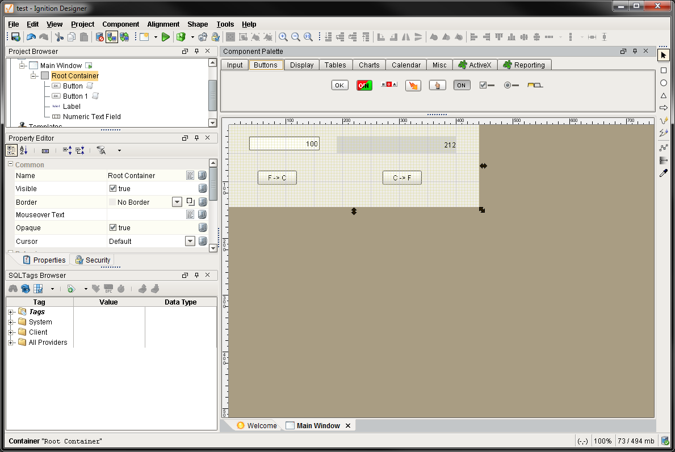Select the Arrow shape tool
The width and height of the screenshot is (675, 452).
(x=664, y=108)
